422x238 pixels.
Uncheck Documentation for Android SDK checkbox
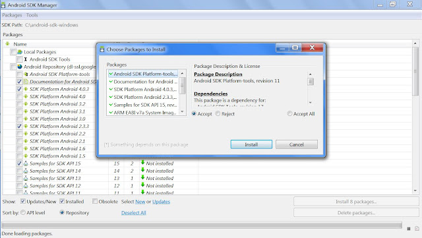pyautogui.click(x=19, y=82)
